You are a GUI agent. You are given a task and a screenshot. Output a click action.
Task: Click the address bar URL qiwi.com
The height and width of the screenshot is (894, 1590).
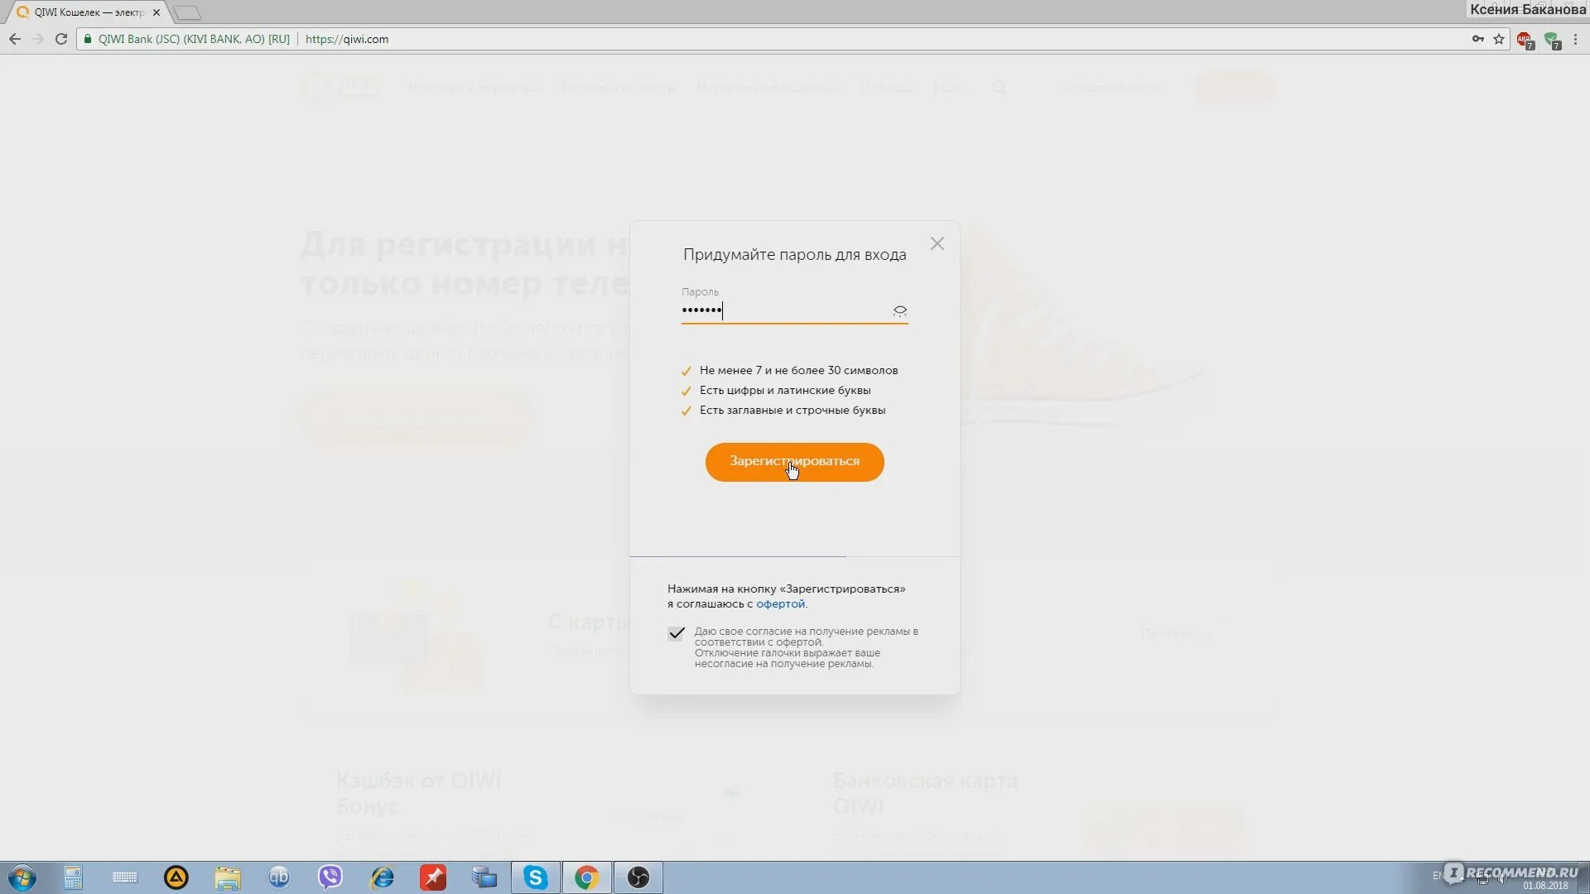tap(347, 39)
